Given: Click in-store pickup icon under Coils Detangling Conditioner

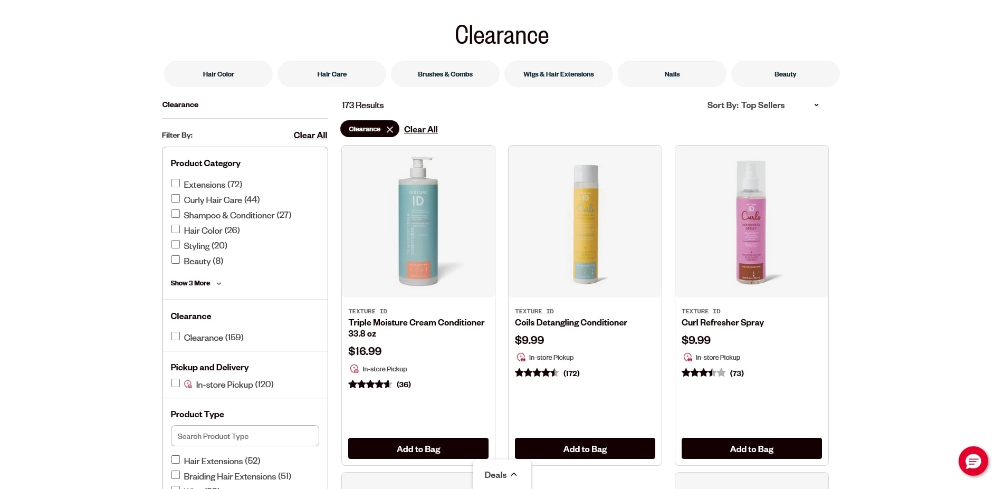Looking at the screenshot, I should point(521,357).
